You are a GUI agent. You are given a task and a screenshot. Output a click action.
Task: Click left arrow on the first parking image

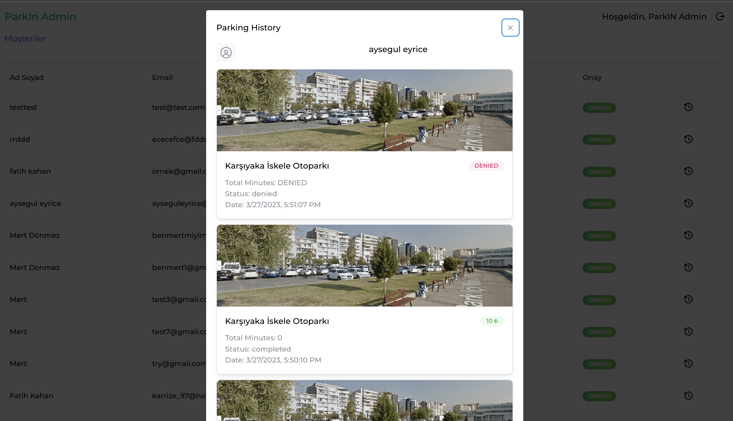point(219,110)
